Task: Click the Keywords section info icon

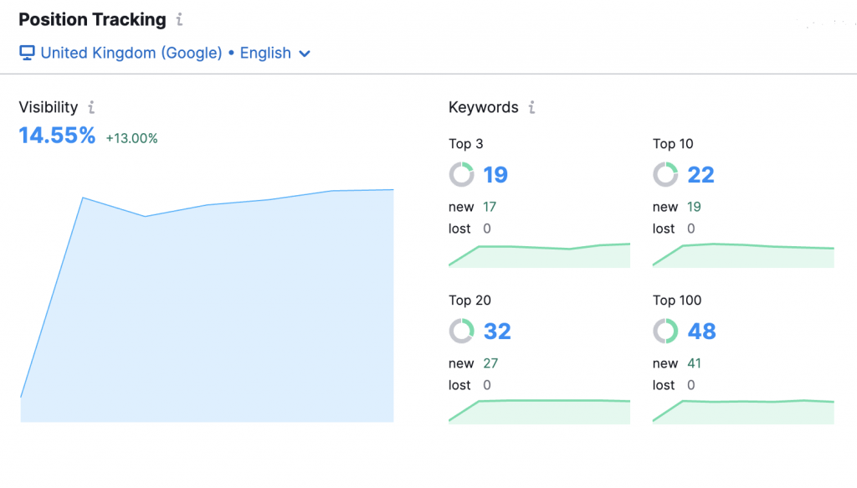Action: [x=530, y=107]
